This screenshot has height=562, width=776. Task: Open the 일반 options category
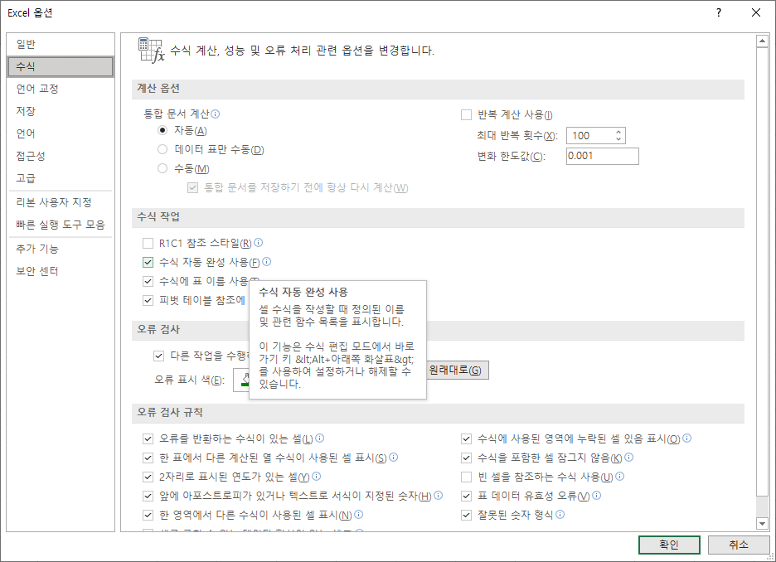[x=61, y=44]
